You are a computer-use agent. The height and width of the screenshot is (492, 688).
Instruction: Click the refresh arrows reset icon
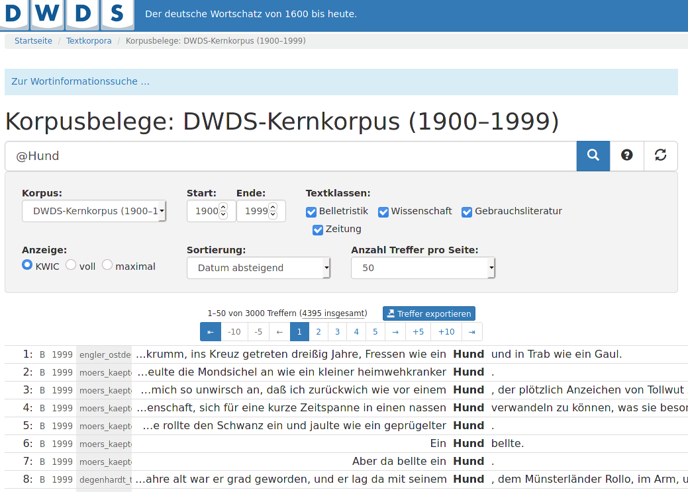[660, 155]
